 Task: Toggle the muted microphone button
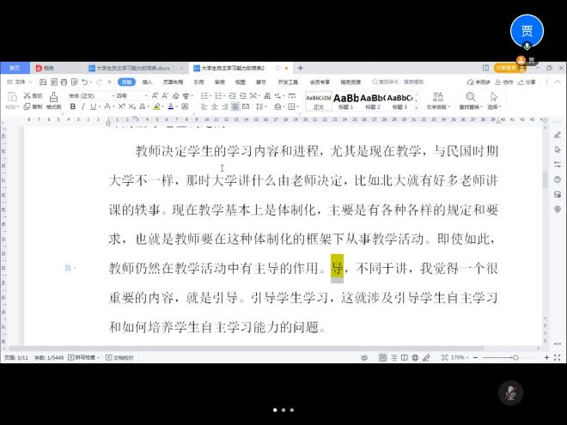[510, 392]
